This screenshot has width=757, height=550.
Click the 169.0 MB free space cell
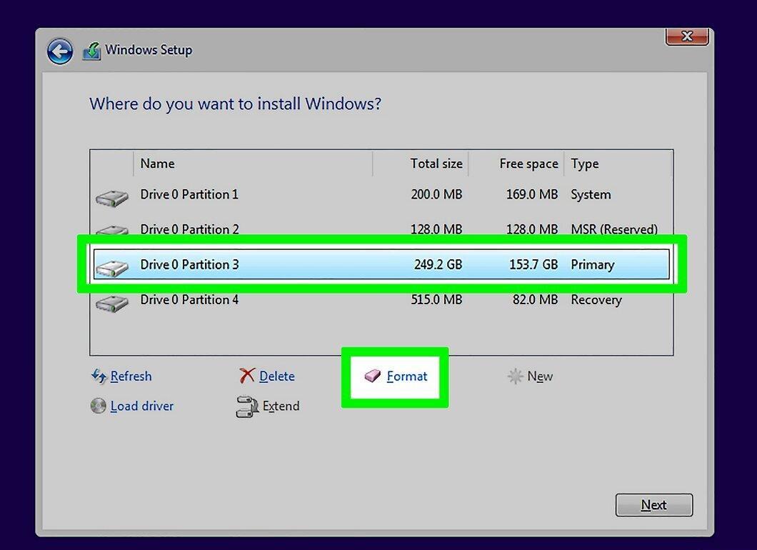click(x=531, y=194)
